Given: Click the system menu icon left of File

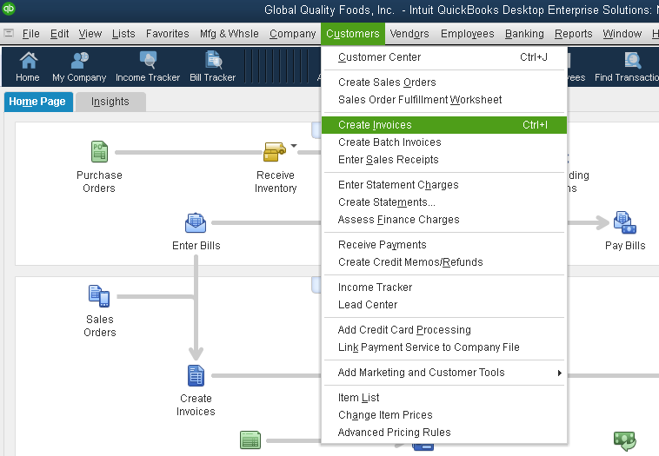Looking at the screenshot, I should 9,33.
